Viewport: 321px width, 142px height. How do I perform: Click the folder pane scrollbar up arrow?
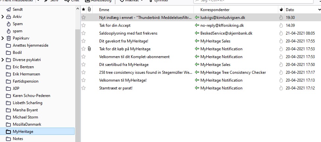78,9
